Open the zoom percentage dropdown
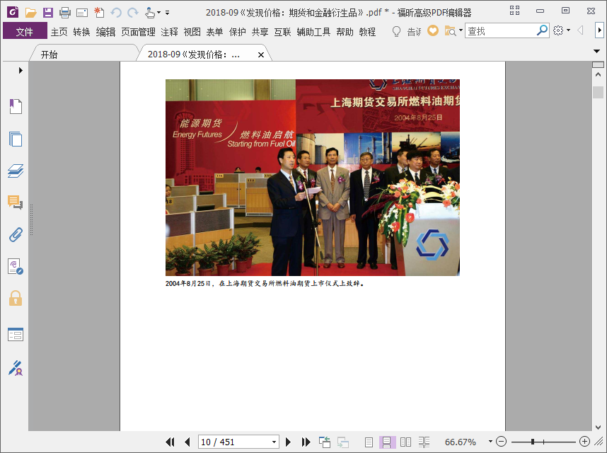Screen dimensions: 607x453 pos(490,442)
